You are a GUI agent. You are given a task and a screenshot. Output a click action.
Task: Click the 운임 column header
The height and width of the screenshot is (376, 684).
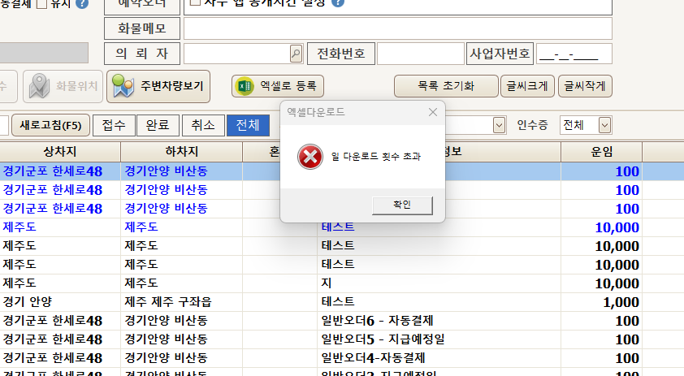coord(601,152)
